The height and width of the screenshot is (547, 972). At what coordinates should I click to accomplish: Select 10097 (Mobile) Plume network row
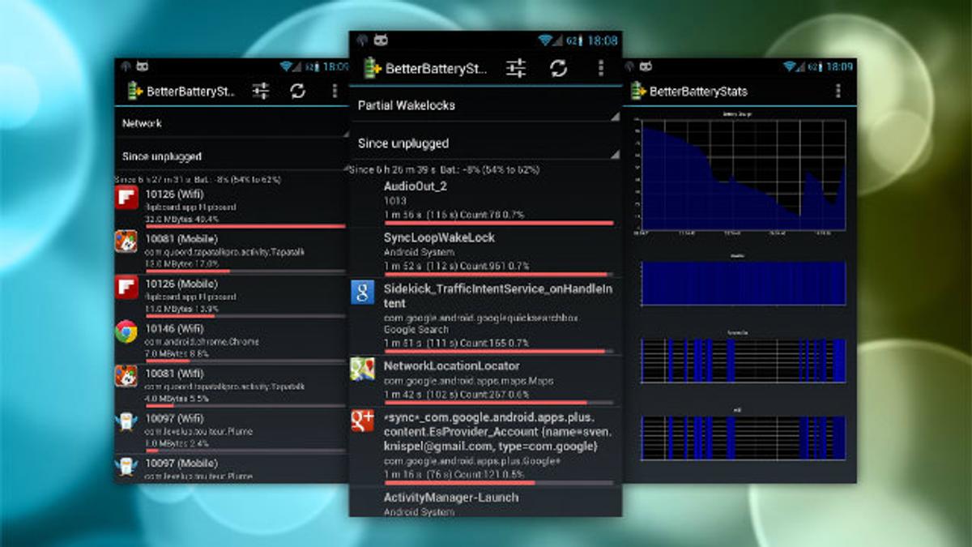pos(232,469)
